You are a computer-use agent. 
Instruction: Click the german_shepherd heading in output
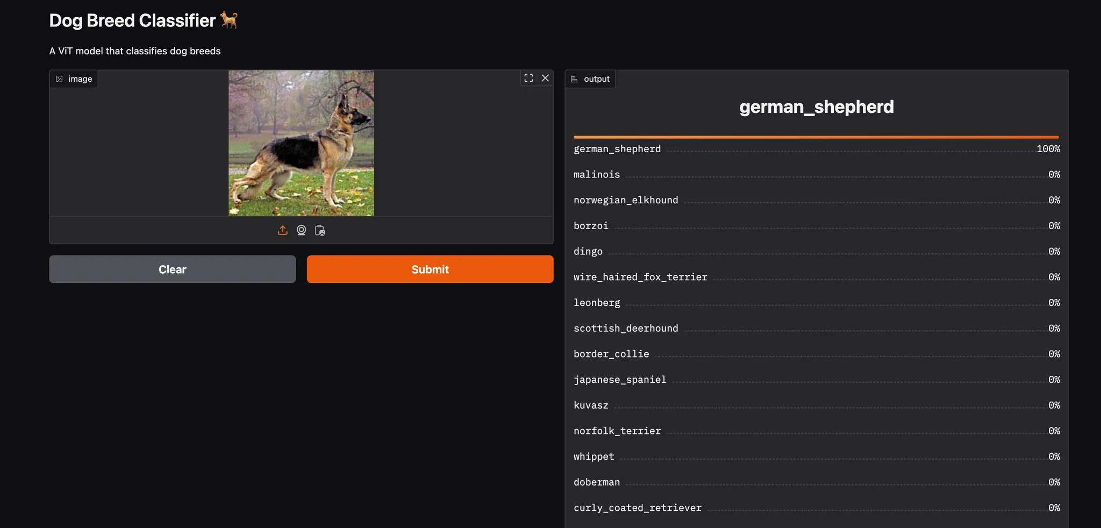816,106
